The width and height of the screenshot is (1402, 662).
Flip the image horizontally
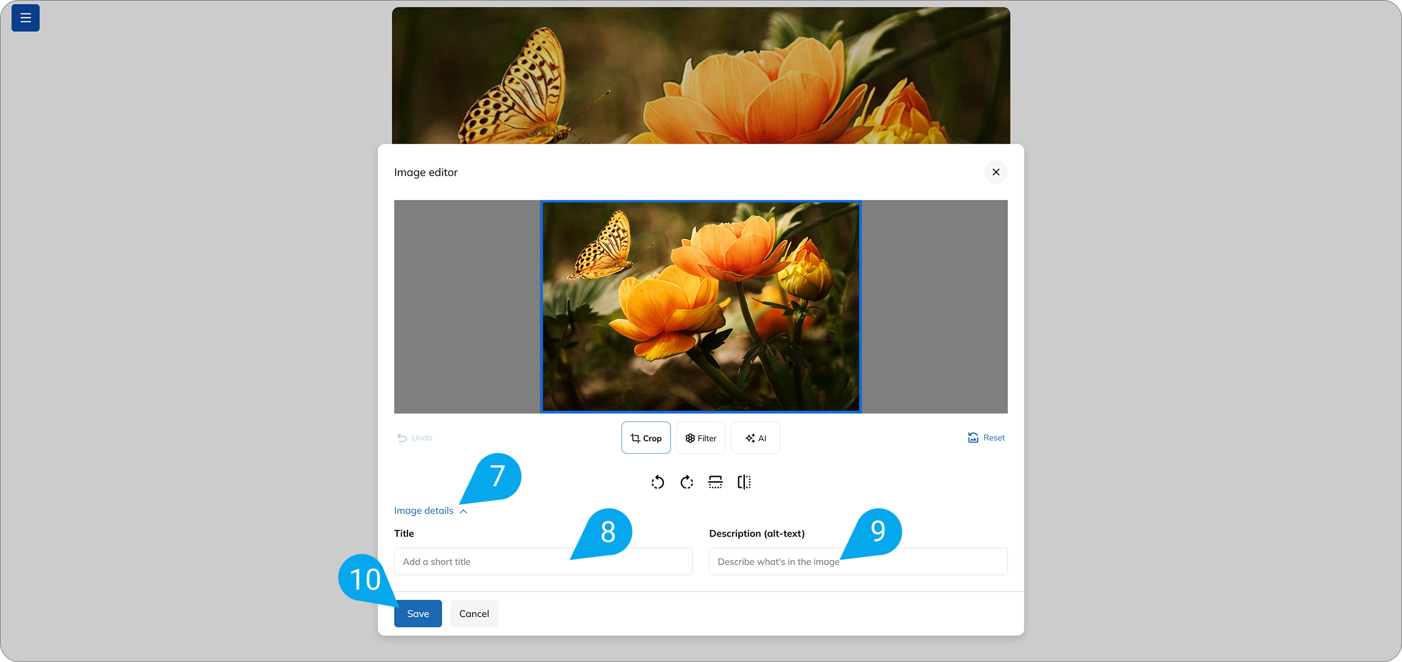coord(744,482)
